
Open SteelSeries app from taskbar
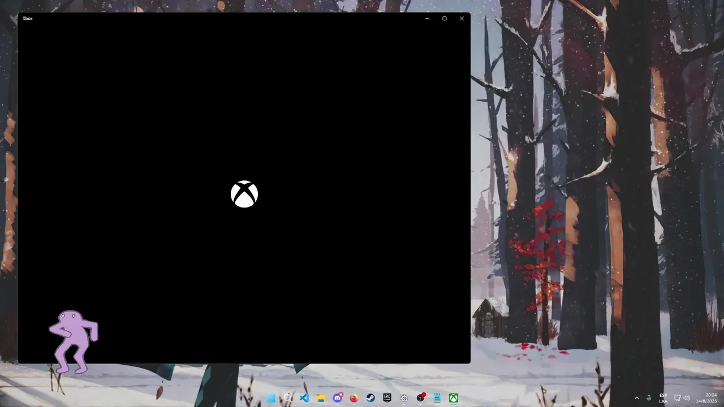[404, 398]
